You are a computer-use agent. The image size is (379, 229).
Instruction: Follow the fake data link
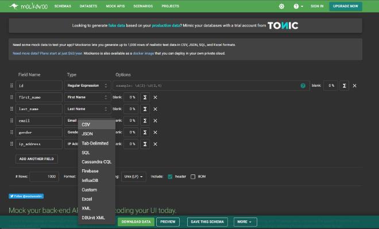[x=117, y=25]
